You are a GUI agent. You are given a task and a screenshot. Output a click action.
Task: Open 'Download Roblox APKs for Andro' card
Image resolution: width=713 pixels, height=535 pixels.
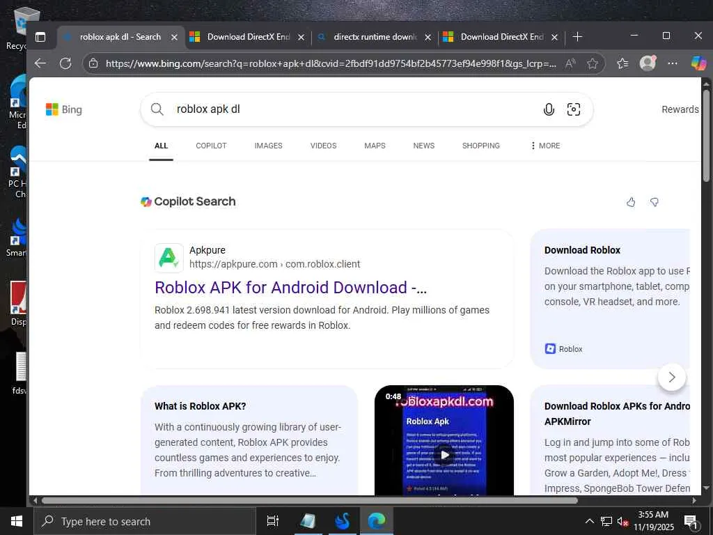click(x=610, y=440)
